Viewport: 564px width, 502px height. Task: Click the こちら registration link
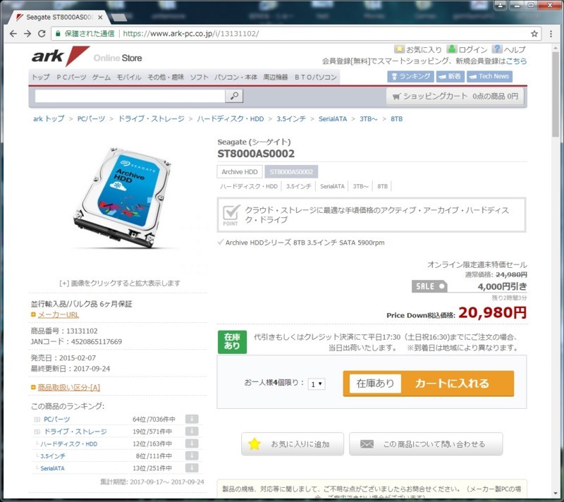517,61
